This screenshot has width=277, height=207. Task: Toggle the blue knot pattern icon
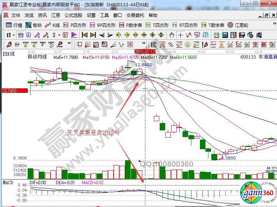point(21,35)
